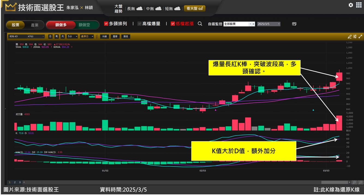The image size is (364, 196).
Task: Click the 頭底 button
Action: [x=126, y=36]
